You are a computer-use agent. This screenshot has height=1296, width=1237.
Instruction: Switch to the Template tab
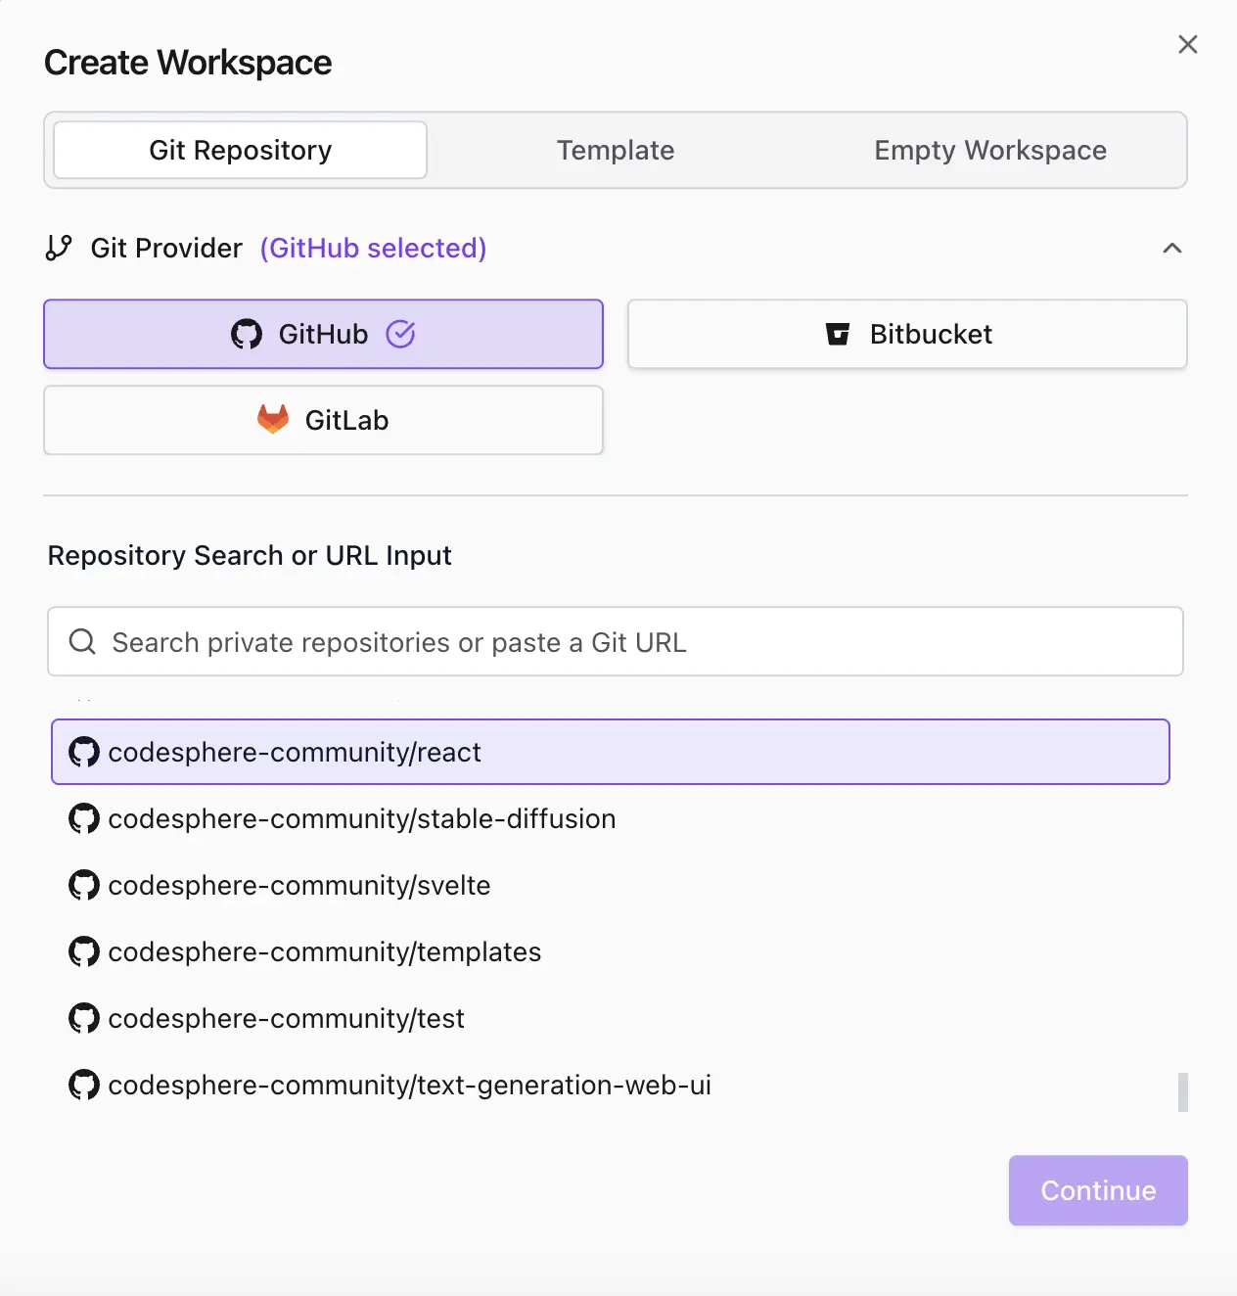point(616,150)
